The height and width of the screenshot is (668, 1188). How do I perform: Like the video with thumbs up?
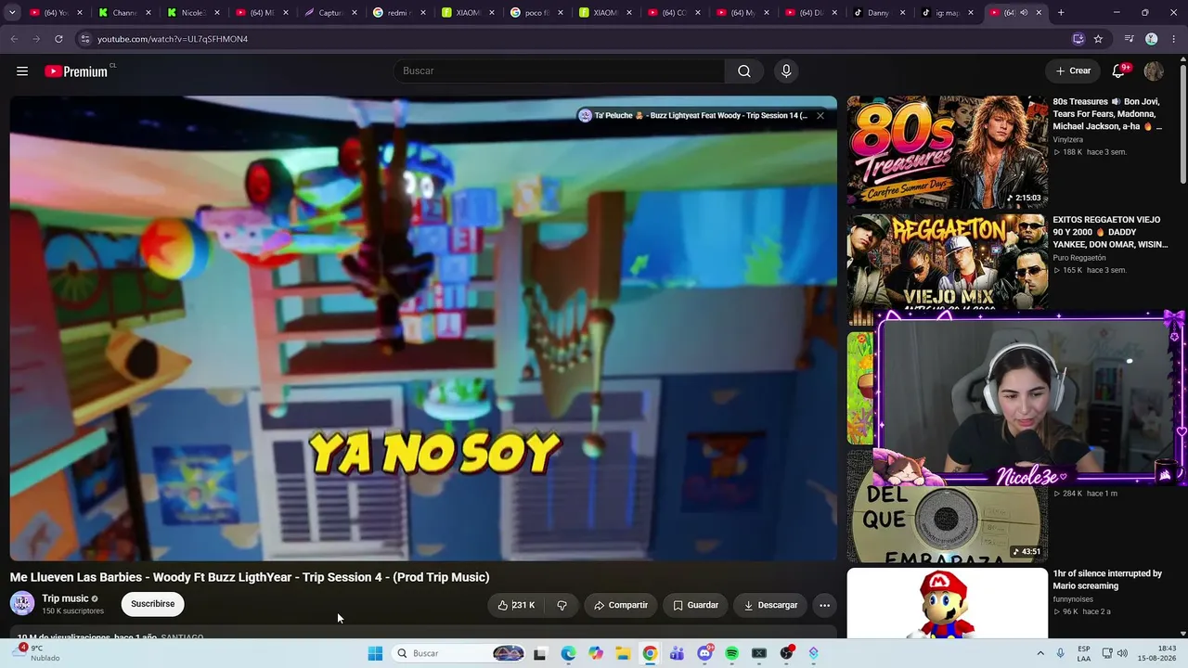coord(516,605)
